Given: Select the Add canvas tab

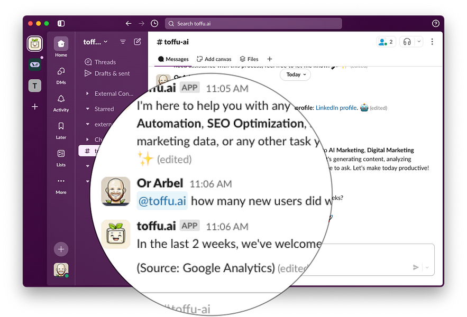Looking at the screenshot, I should click(x=214, y=59).
